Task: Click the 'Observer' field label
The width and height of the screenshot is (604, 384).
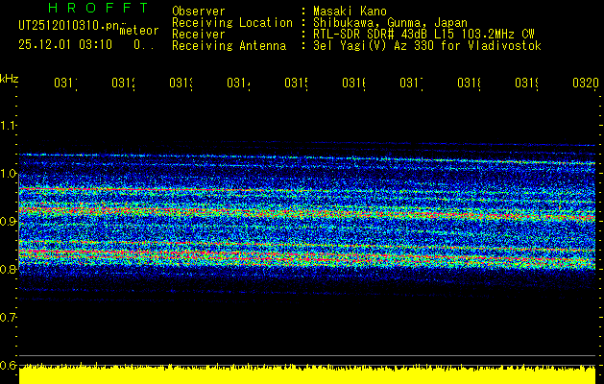Action: (199, 12)
